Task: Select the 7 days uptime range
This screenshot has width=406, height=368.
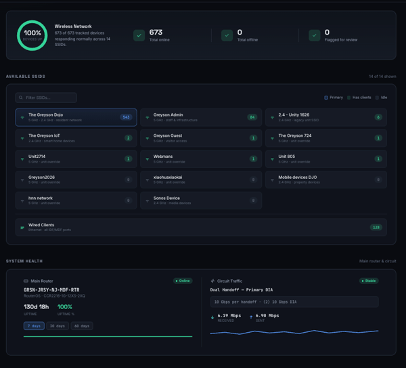Action: tap(34, 326)
